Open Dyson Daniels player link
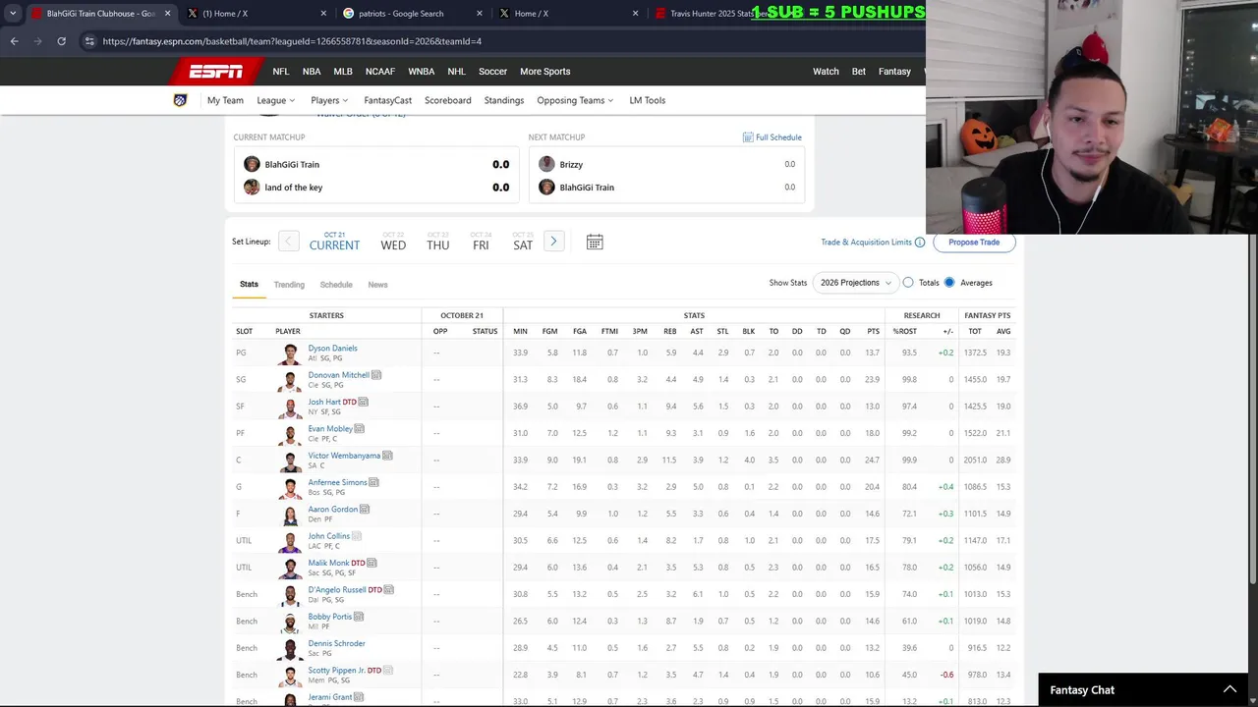Screen dimensions: 1258x707 pyautogui.click(x=332, y=349)
